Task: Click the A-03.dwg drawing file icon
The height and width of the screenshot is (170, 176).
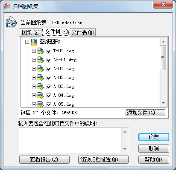Action: (x=41, y=87)
